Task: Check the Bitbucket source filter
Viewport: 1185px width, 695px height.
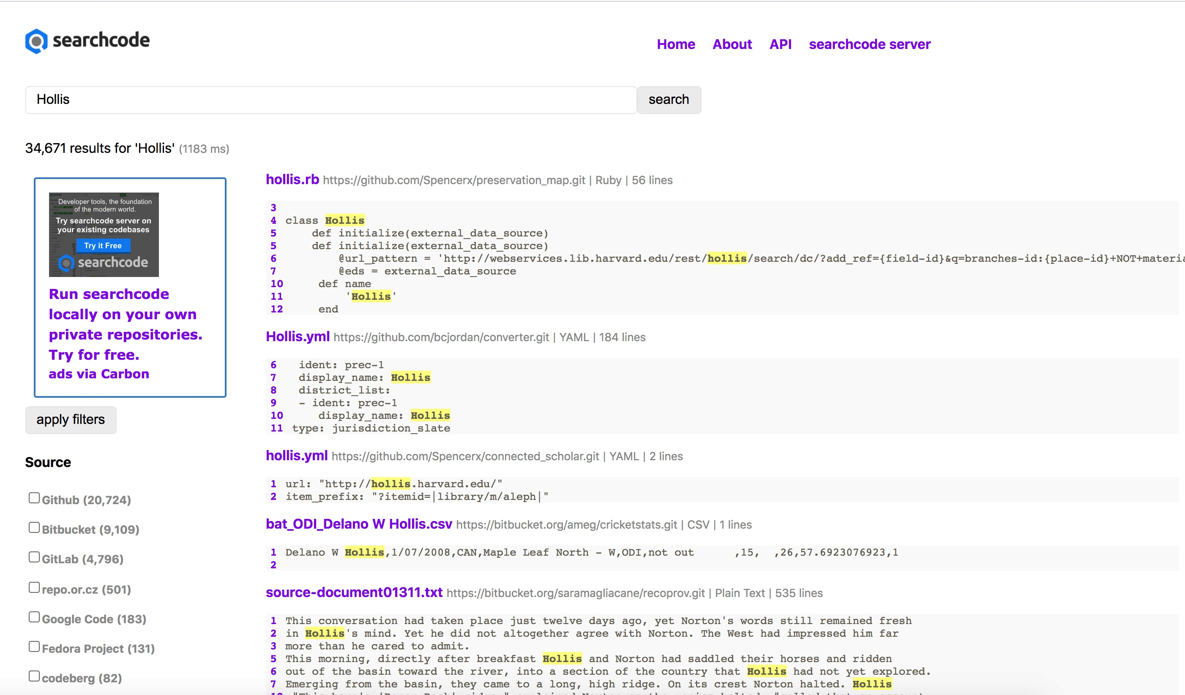Action: pyautogui.click(x=34, y=528)
